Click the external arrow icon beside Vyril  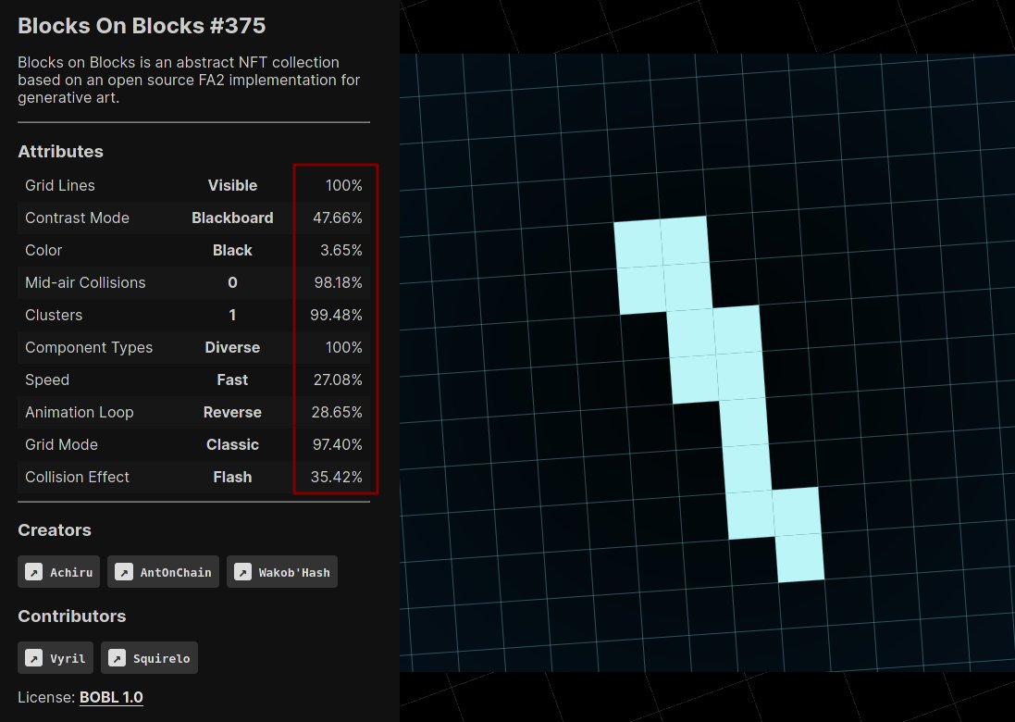(x=33, y=658)
